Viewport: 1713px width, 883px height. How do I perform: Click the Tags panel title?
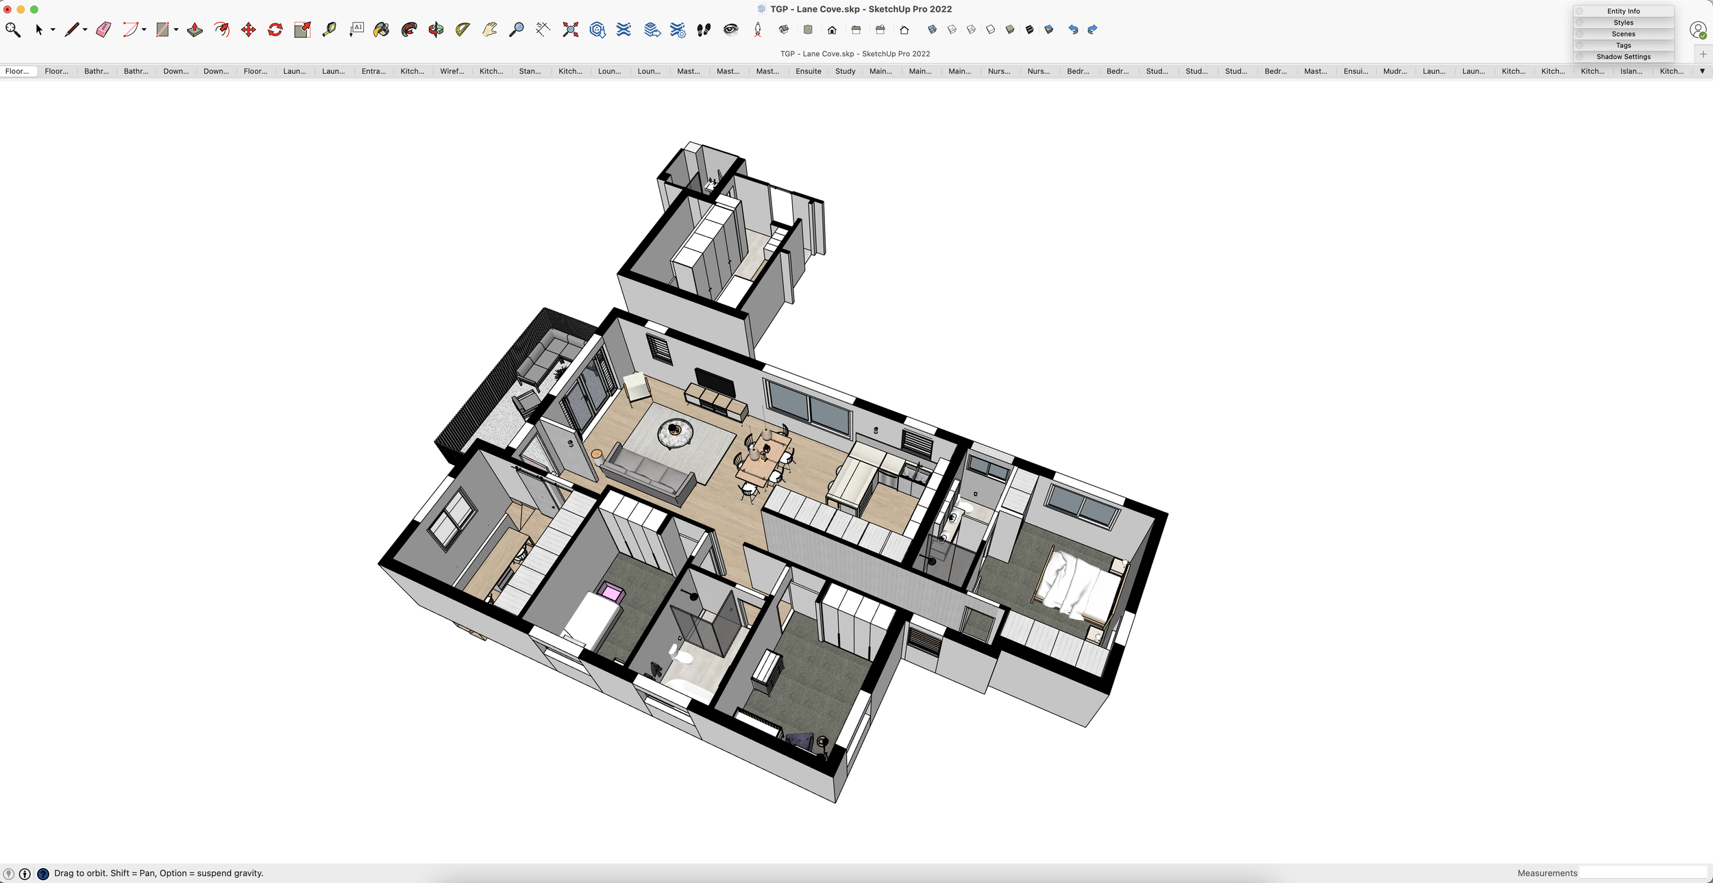(x=1623, y=45)
